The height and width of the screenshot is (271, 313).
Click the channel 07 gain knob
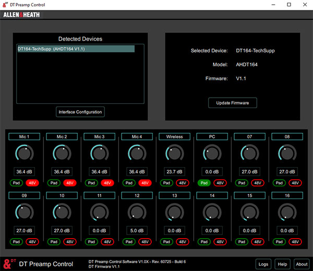pyautogui.click(x=249, y=154)
